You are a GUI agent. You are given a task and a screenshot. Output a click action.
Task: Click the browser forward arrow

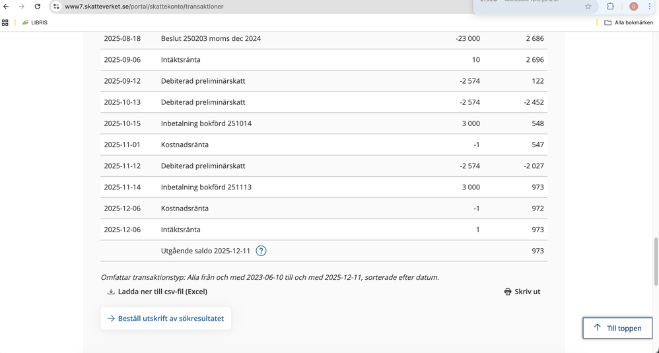[21, 7]
